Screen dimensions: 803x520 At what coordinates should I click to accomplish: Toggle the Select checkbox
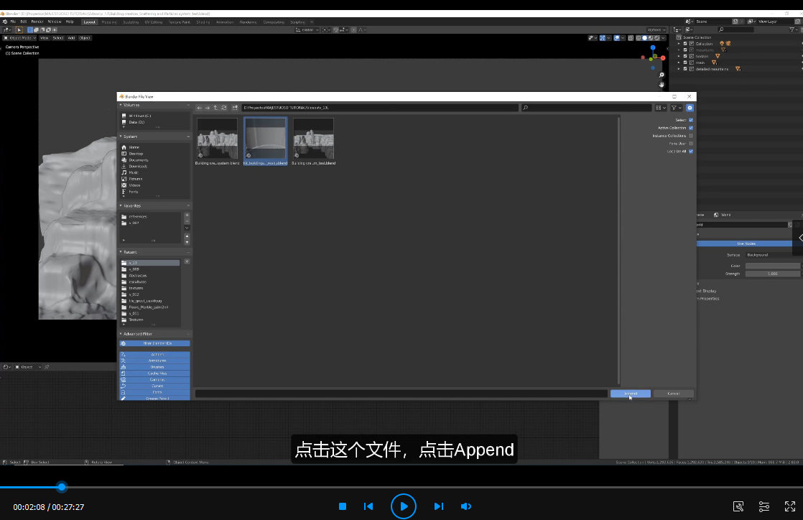pyautogui.click(x=691, y=120)
